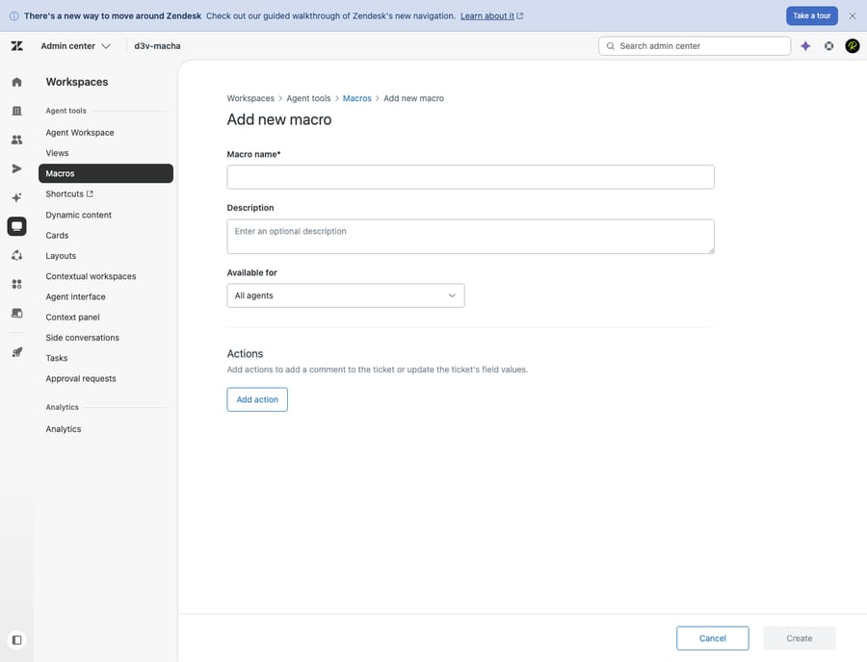This screenshot has height=662, width=867.
Task: Click the search magnifier icon
Action: (x=611, y=46)
